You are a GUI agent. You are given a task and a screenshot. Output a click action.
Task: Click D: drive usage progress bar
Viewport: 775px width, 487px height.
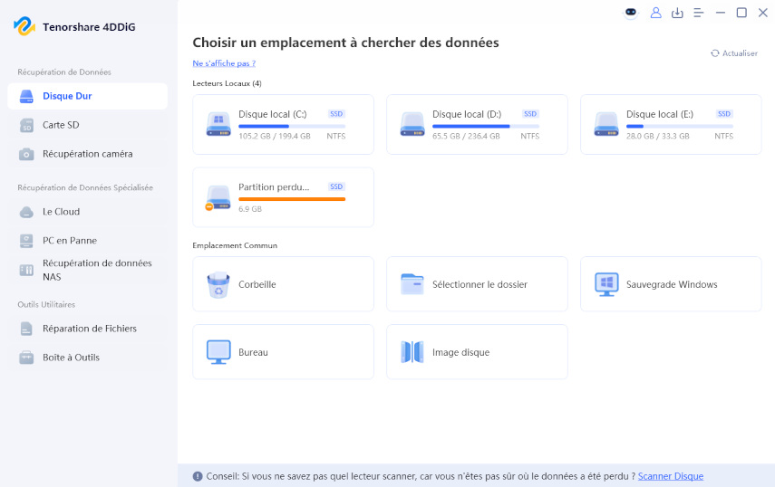click(x=485, y=127)
